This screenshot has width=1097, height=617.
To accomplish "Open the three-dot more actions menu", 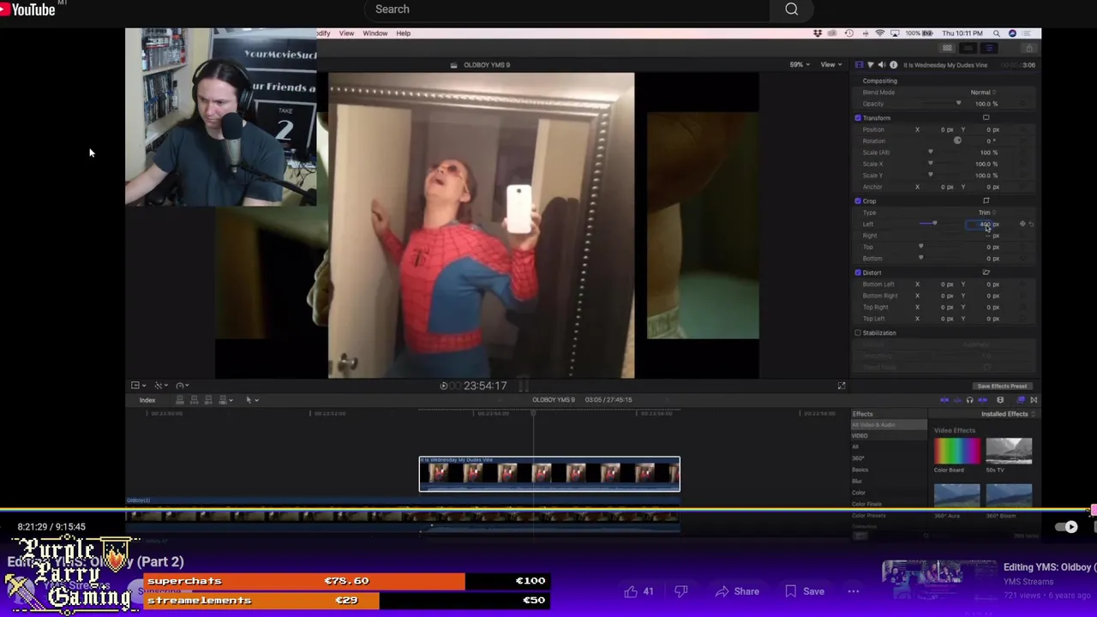I will pyautogui.click(x=854, y=591).
